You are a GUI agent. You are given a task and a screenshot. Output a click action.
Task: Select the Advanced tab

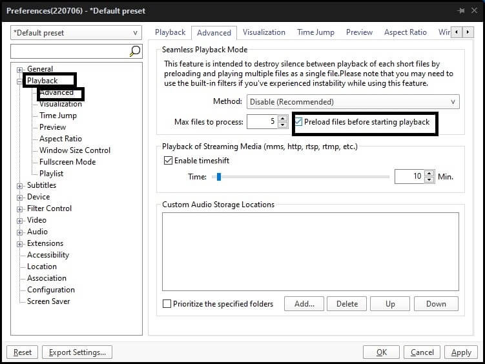(x=214, y=33)
